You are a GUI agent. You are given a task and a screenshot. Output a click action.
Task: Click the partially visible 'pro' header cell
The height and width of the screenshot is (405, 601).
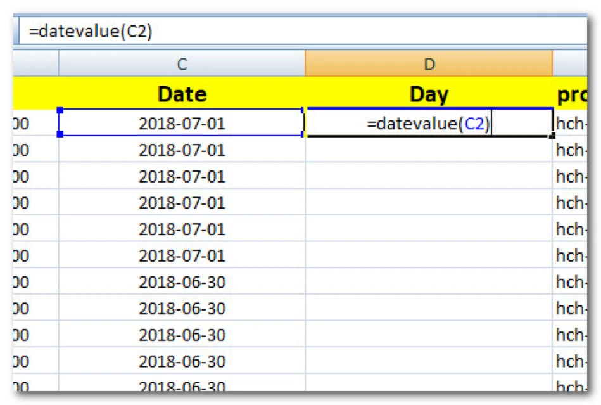click(572, 94)
